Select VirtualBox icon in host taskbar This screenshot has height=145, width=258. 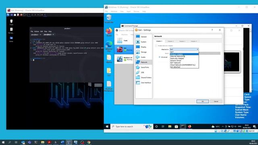tap(69, 142)
